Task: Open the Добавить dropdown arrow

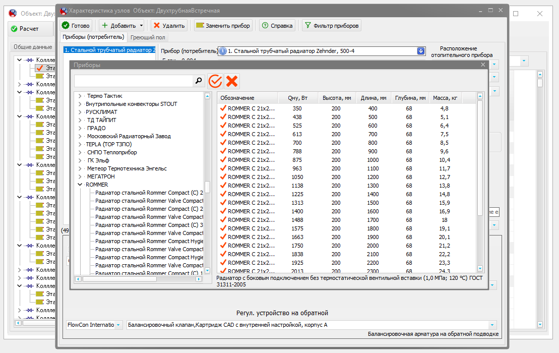Action: (142, 26)
